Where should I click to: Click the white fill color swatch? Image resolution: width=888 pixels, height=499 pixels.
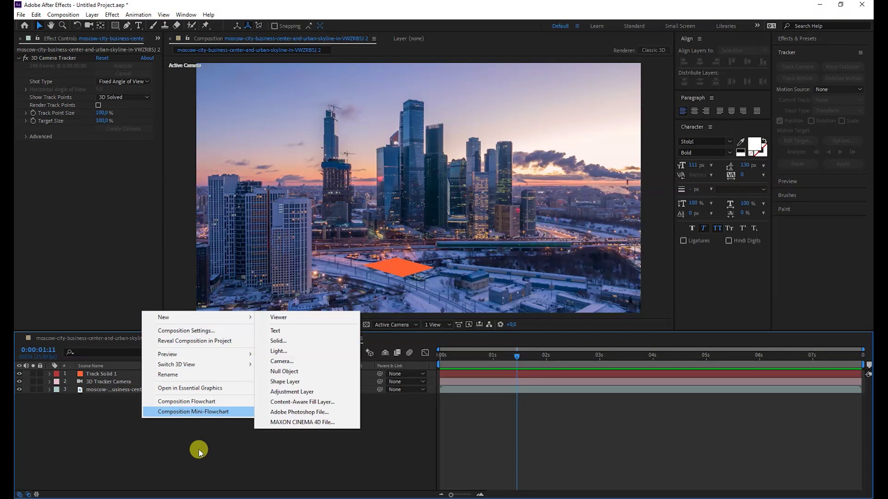754,144
